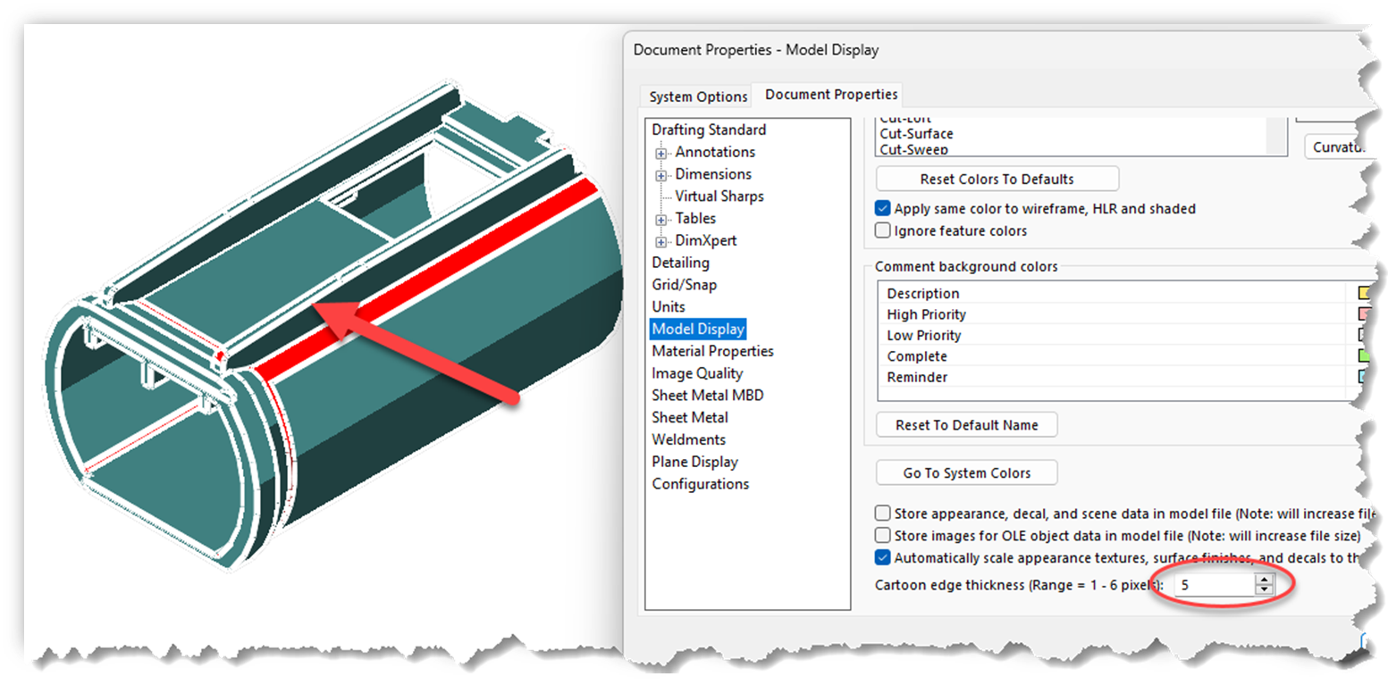
Task: Click the yellow Description background color swatch
Action: pyautogui.click(x=1362, y=292)
